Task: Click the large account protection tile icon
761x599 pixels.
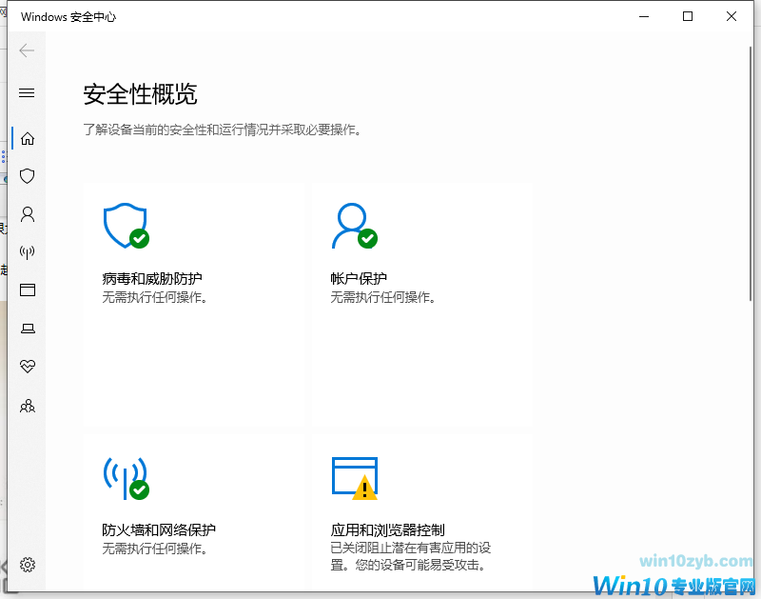Action: click(x=353, y=226)
